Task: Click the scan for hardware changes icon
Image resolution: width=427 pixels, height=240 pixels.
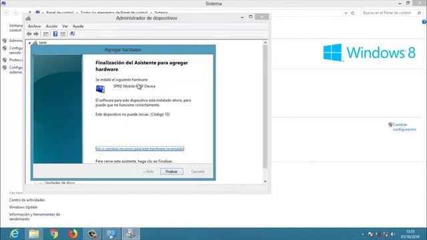Action: tap(72, 34)
